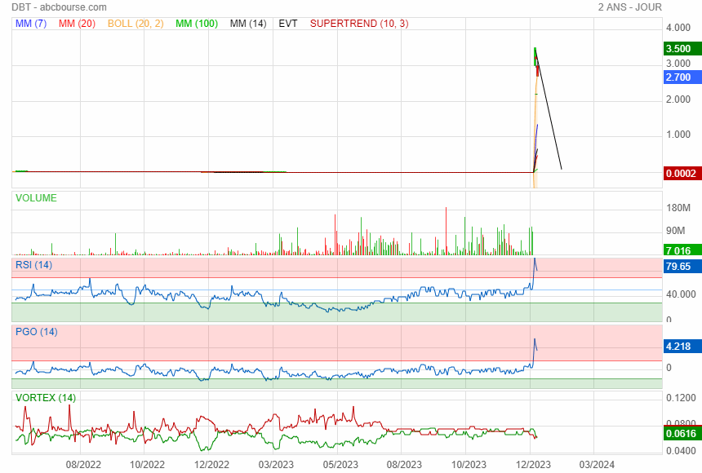Click the DBT - abcbourse.com chart title
702x473 pixels.
pos(59,7)
